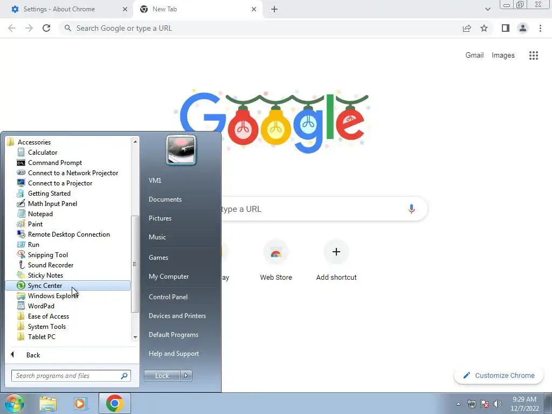Open Pictures from Start menu

[160, 218]
